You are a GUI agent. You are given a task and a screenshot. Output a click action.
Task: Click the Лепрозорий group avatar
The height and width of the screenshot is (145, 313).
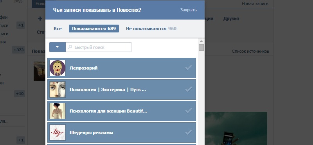58,68
